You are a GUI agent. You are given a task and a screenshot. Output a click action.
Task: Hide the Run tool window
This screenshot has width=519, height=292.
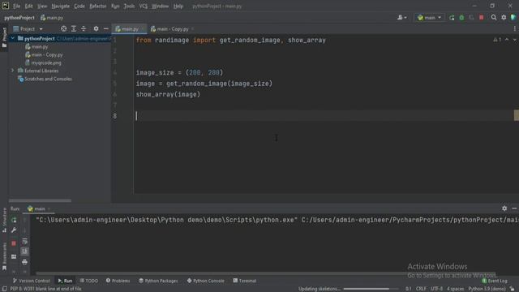pyautogui.click(x=514, y=208)
